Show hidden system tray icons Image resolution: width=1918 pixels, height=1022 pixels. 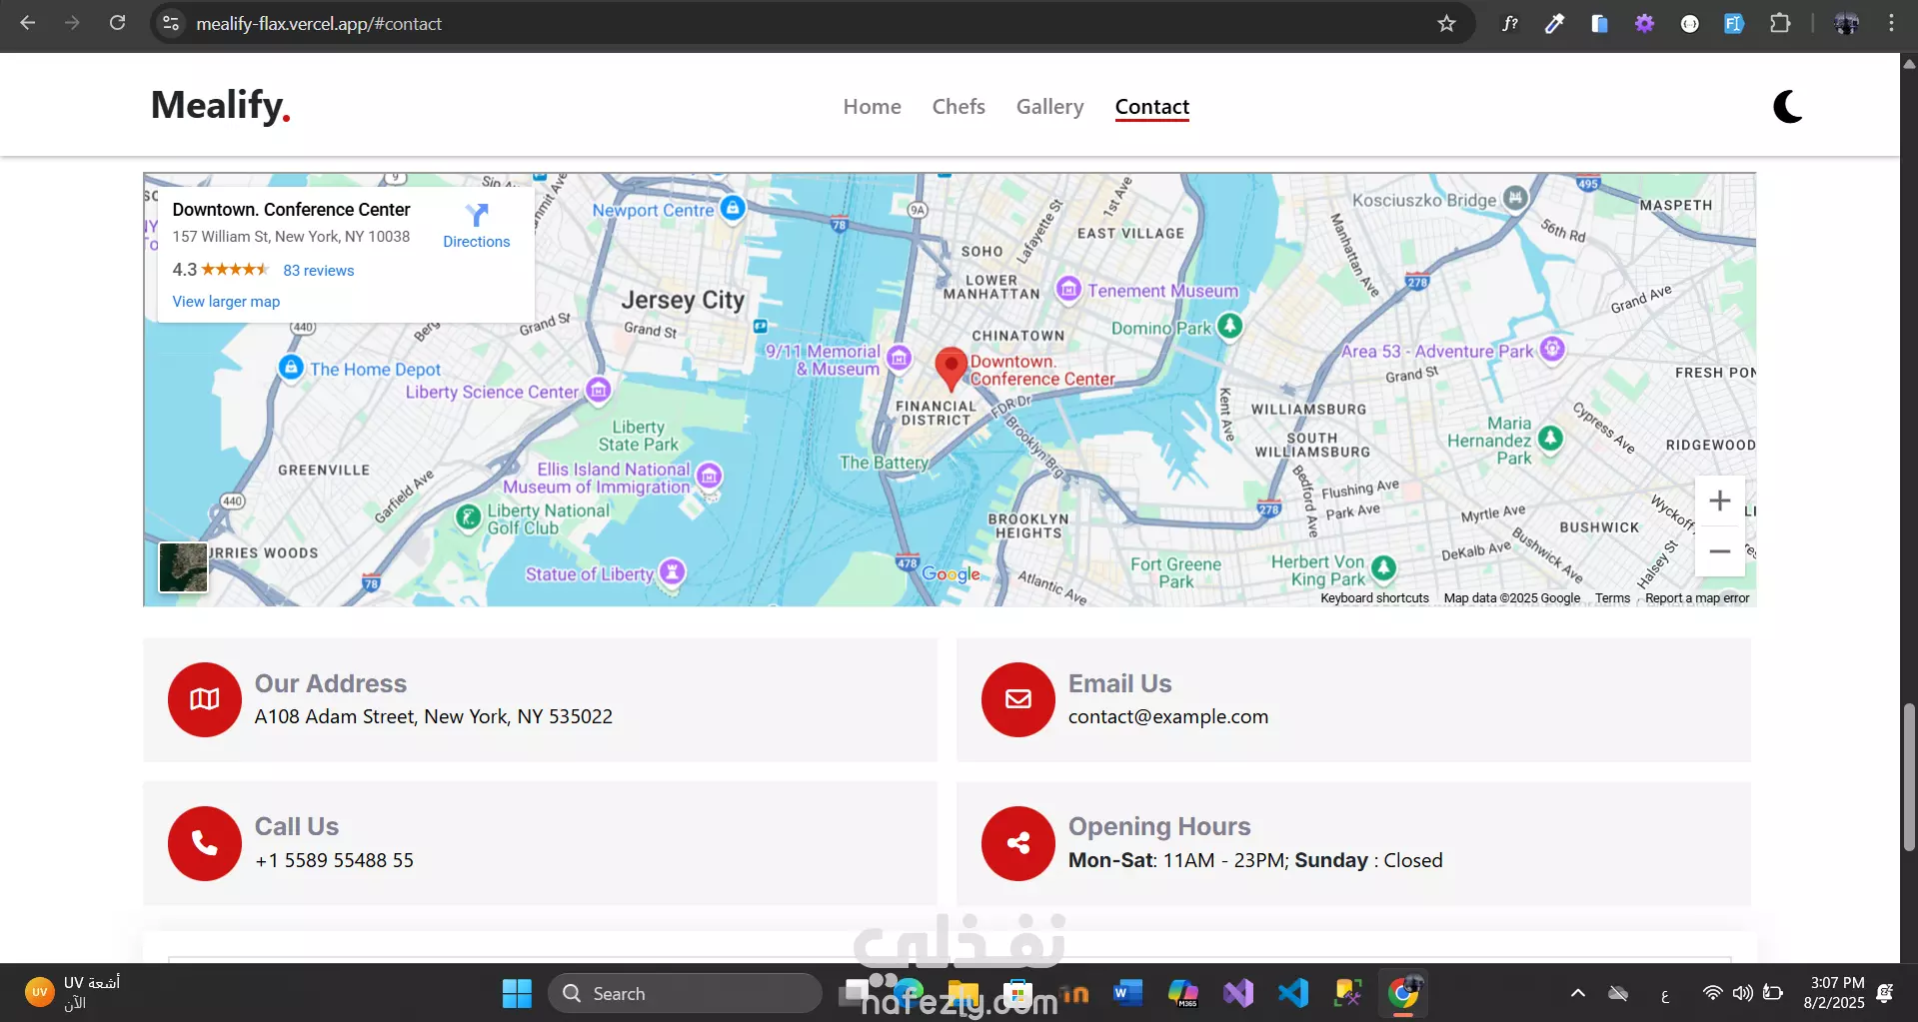click(x=1577, y=993)
